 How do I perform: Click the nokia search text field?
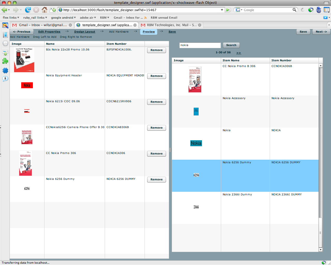[200, 45]
